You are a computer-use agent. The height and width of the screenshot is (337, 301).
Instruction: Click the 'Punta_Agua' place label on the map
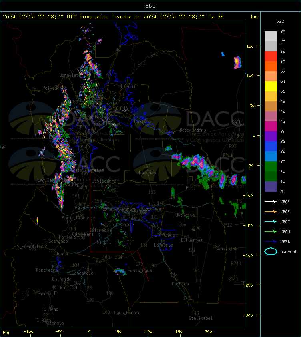(140, 271)
